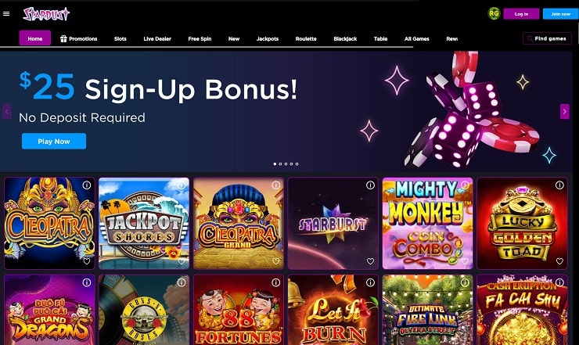Image resolution: width=579 pixels, height=345 pixels.
Task: Click the Stardust logo
Action: [46, 14]
